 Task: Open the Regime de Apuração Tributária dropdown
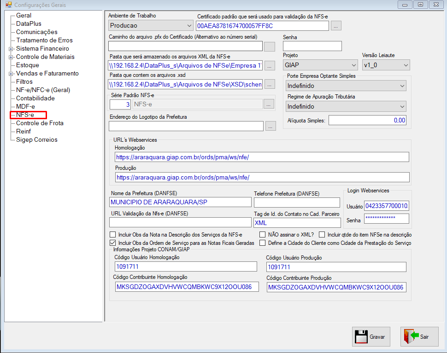(x=346, y=106)
